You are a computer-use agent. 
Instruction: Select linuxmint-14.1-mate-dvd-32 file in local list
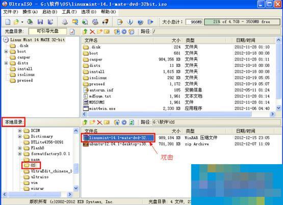coord(118,138)
